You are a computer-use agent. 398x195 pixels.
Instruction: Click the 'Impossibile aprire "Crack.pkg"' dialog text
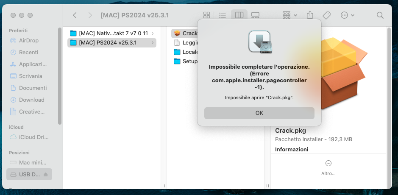(259, 98)
